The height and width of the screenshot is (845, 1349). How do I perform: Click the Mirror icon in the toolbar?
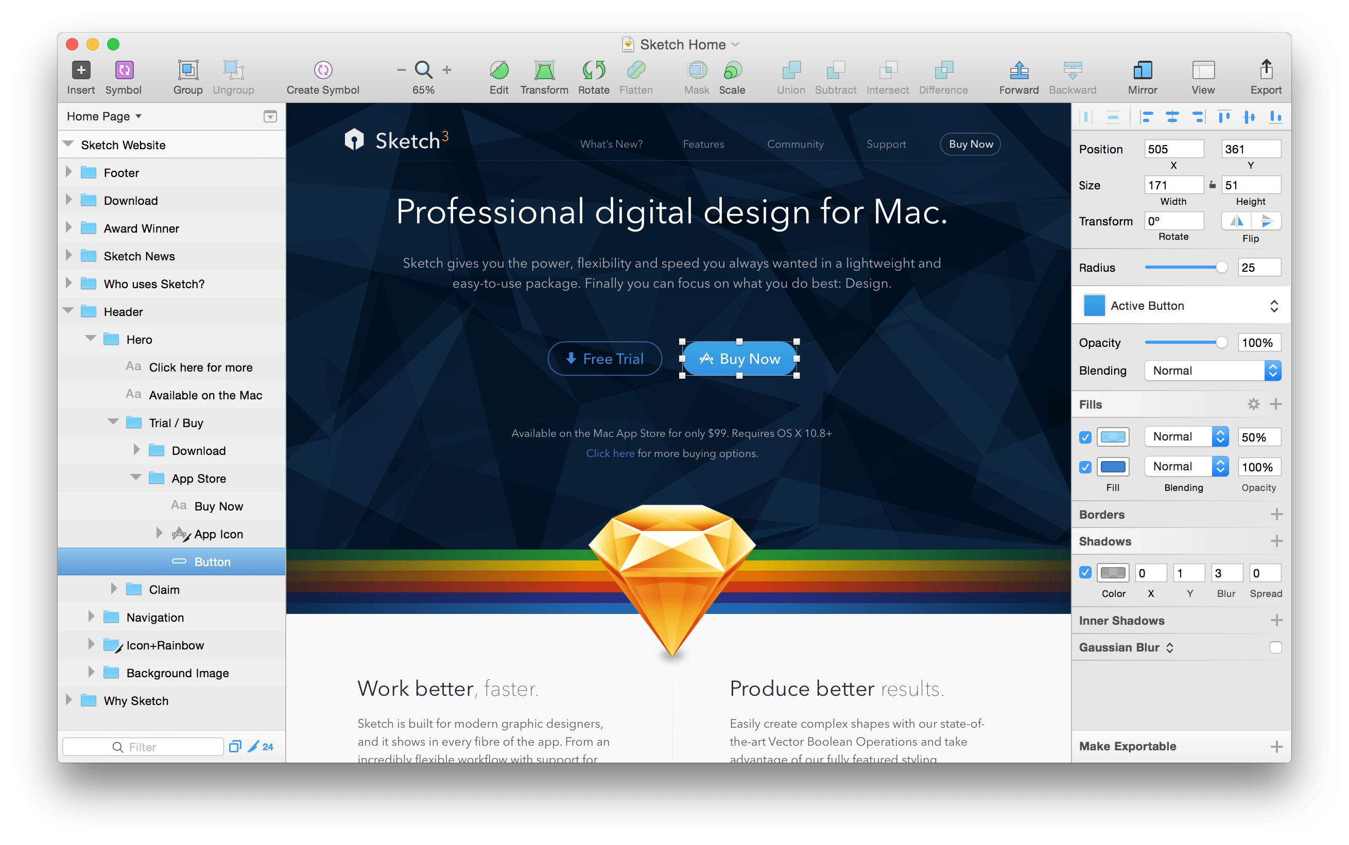(1142, 71)
